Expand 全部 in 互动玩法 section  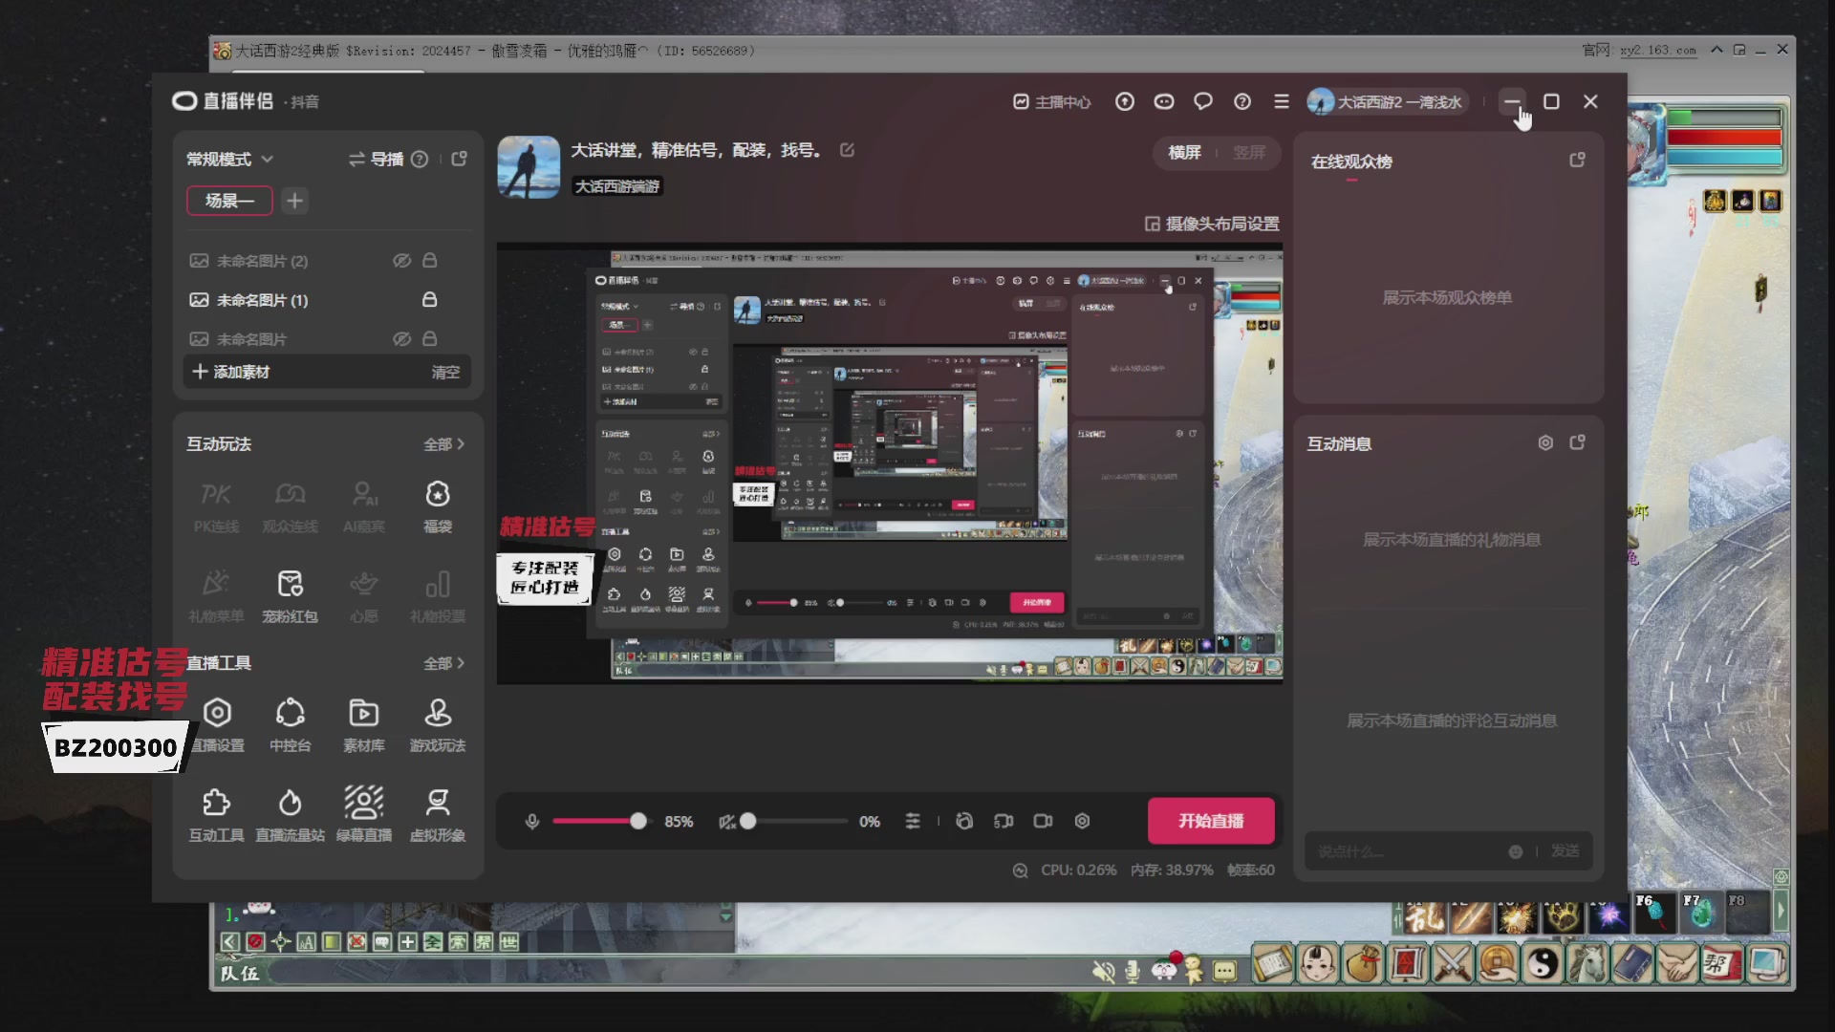443,444
